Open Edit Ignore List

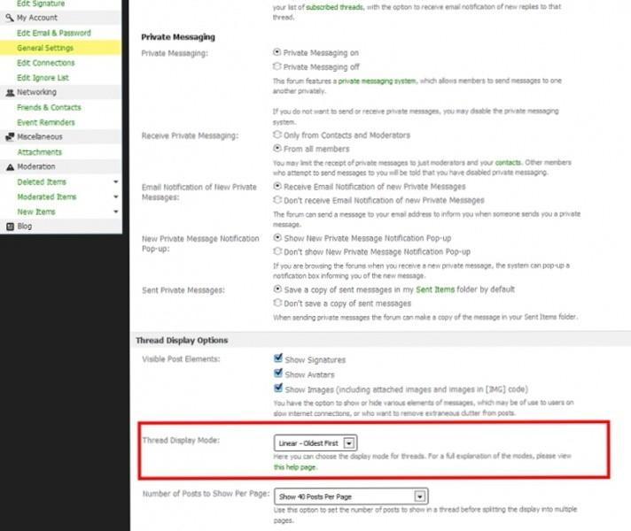pos(43,78)
